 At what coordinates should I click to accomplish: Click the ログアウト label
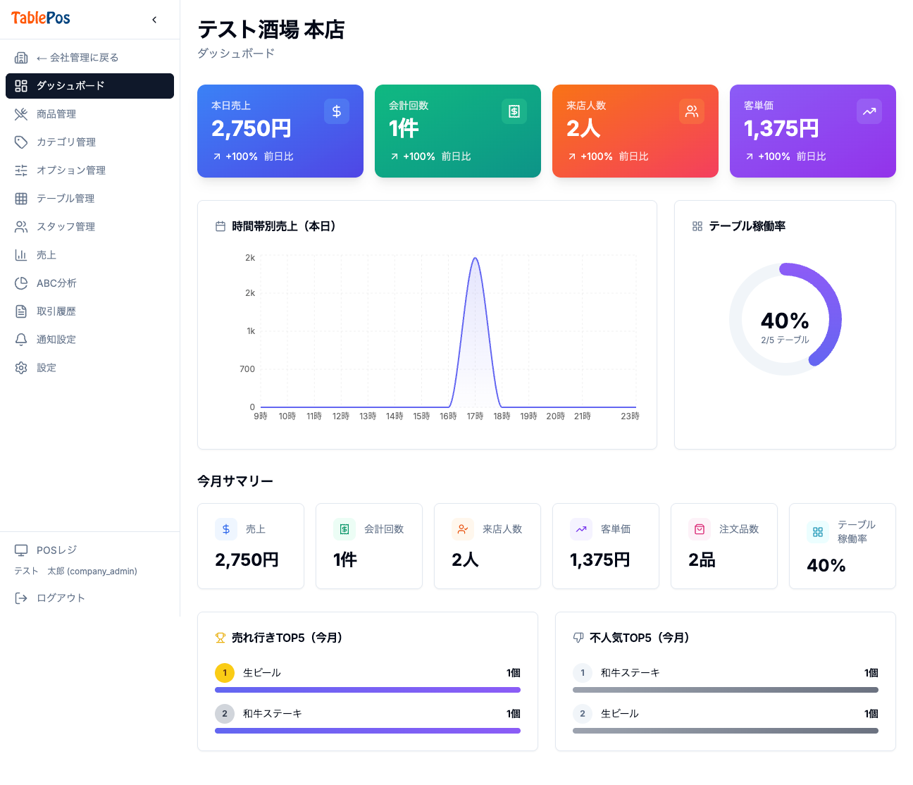[61, 598]
